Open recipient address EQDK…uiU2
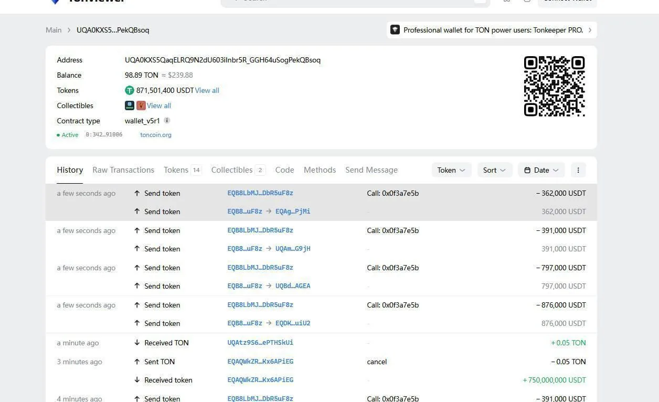Image resolution: width=659 pixels, height=402 pixels. click(x=293, y=323)
